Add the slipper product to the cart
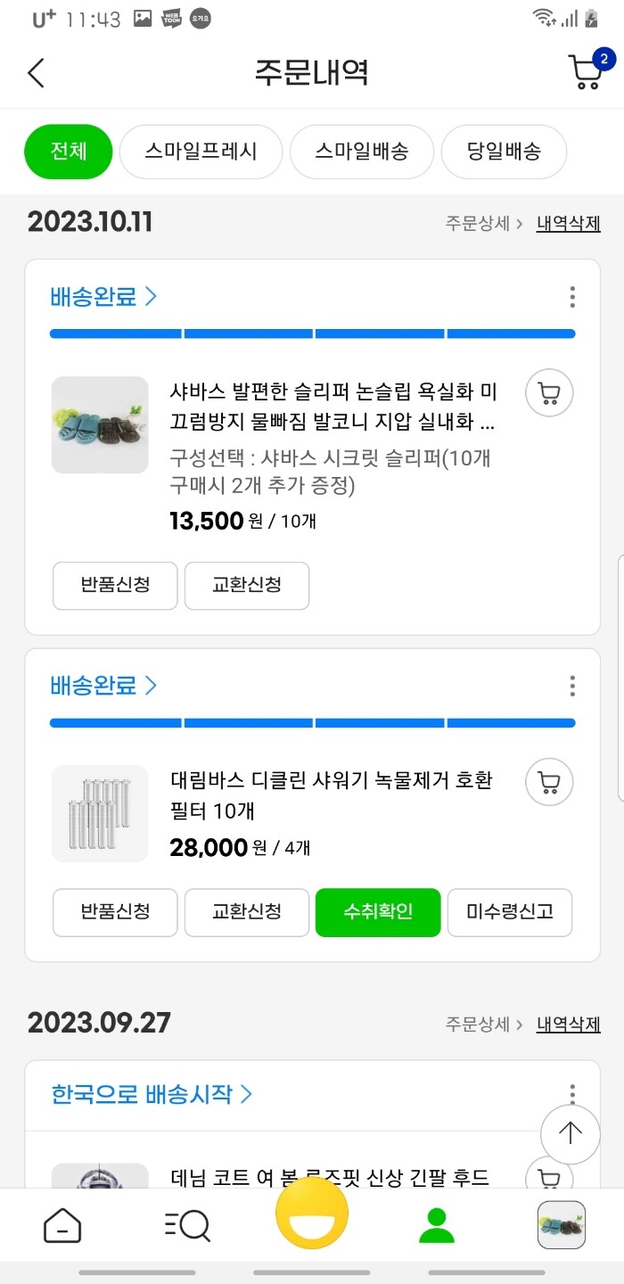Screen dimensions: 624x1284 (547, 392)
